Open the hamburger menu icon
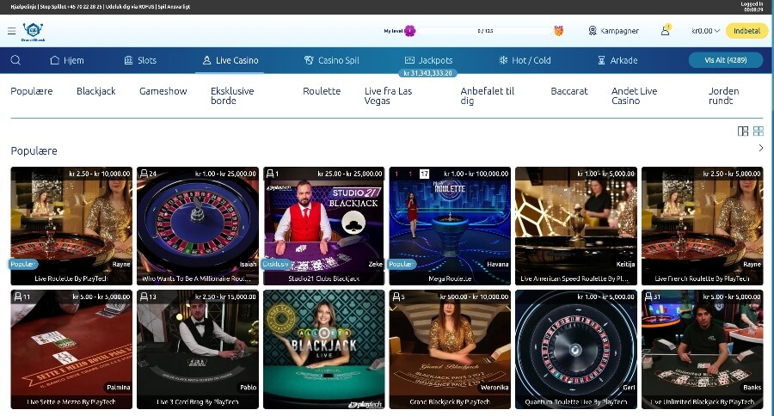774x416 pixels. point(12,31)
